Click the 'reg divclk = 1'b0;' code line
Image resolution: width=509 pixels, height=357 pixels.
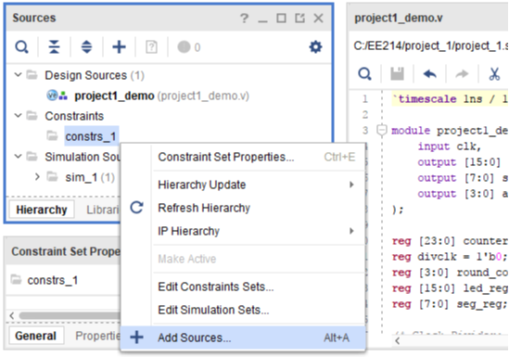click(x=450, y=257)
